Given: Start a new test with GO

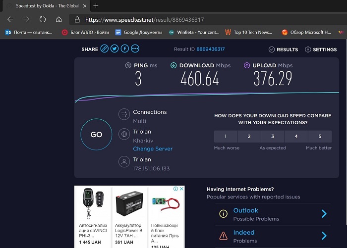Looking at the screenshot, I should (x=96, y=134).
